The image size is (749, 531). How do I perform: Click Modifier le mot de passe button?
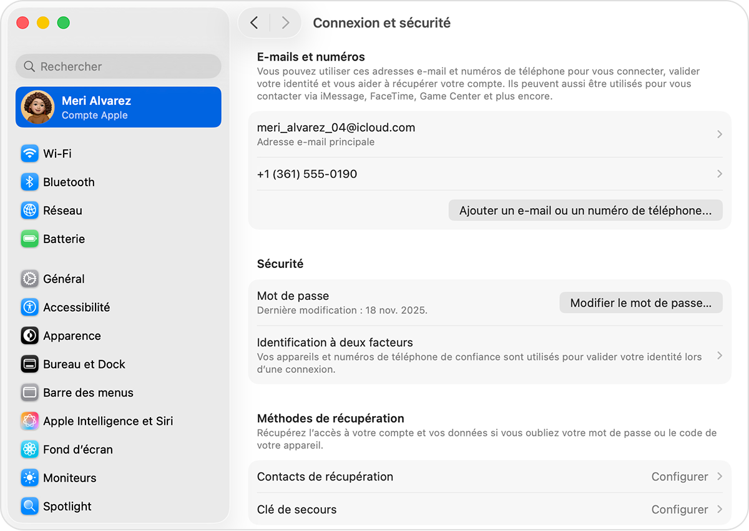(x=641, y=302)
